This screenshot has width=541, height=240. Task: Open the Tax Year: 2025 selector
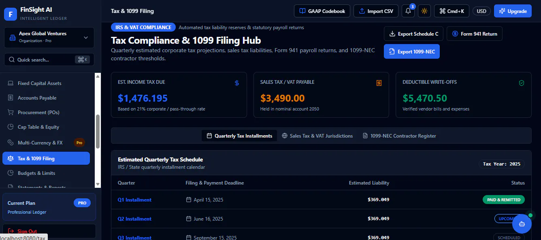[x=502, y=164]
